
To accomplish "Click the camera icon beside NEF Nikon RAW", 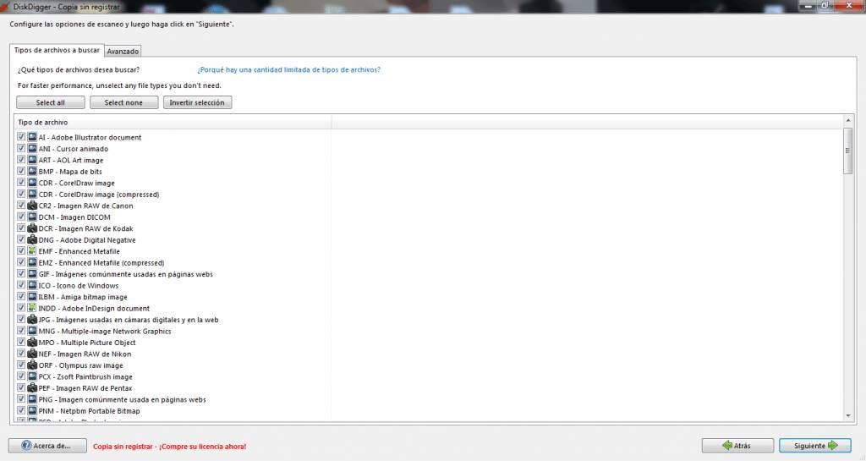I will (x=33, y=354).
